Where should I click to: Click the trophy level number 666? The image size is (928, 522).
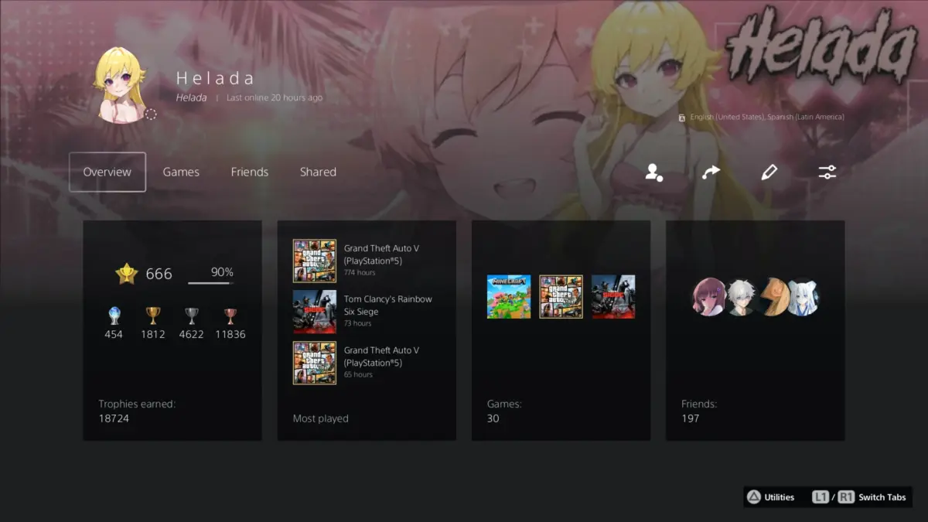(159, 274)
